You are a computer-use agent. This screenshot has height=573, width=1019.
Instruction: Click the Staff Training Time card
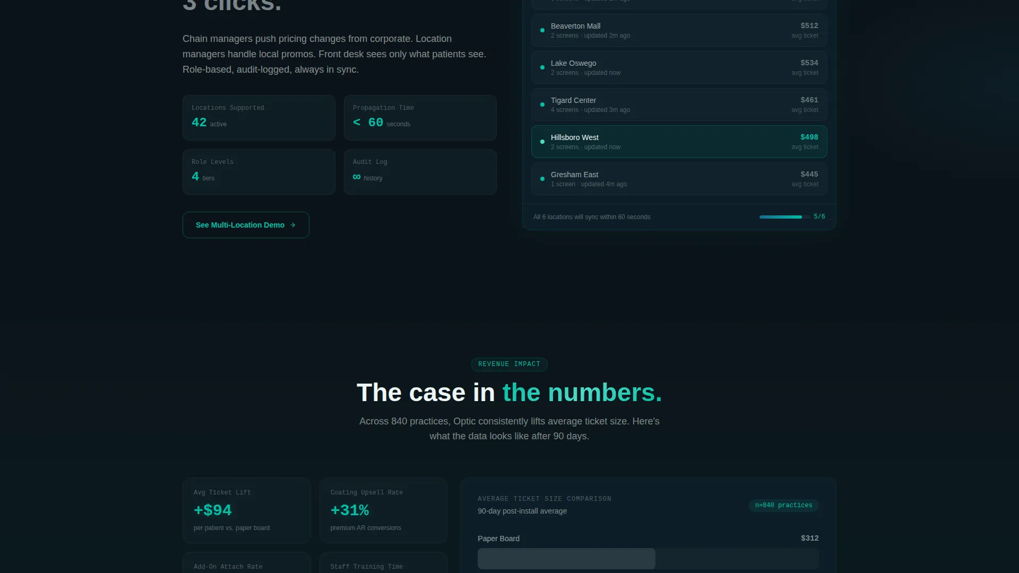[x=383, y=562]
